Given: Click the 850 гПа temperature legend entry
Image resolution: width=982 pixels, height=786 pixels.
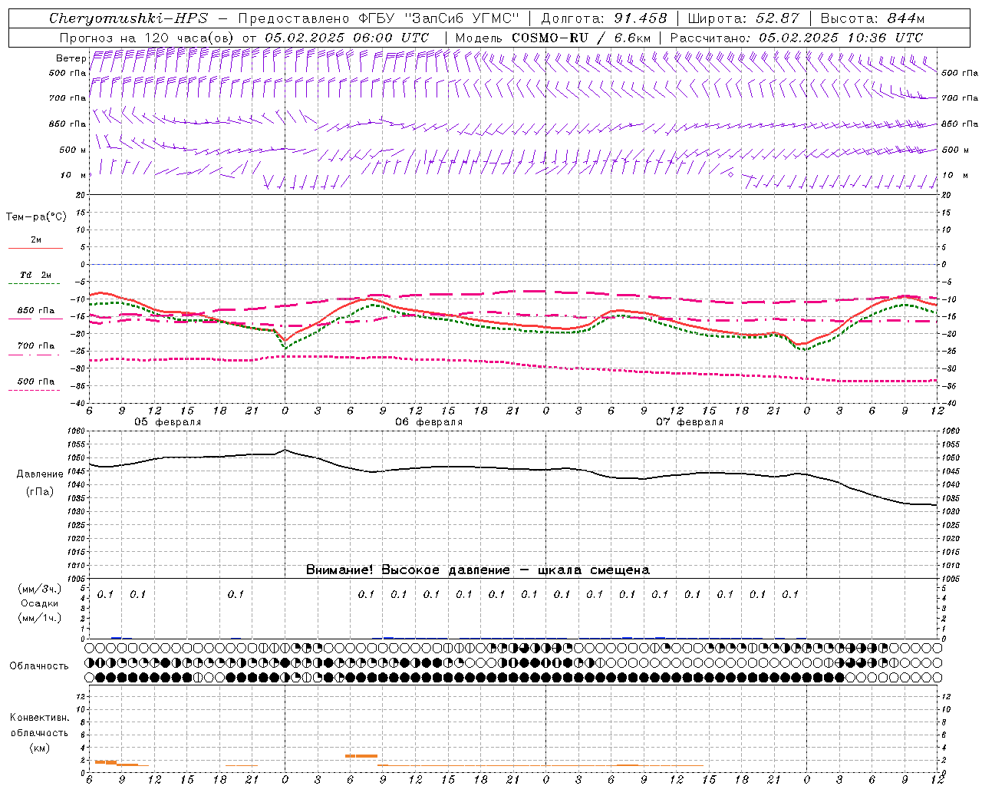Looking at the screenshot, I should (x=35, y=314).
